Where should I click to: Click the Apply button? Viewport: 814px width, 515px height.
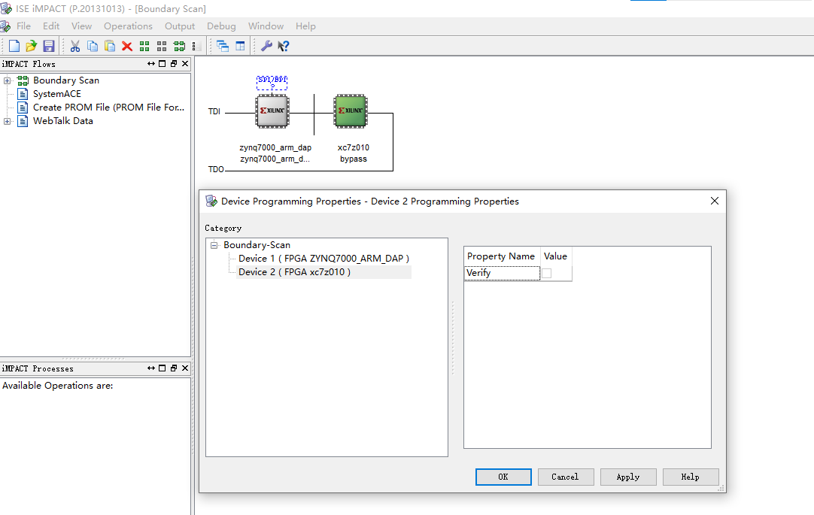pyautogui.click(x=628, y=477)
